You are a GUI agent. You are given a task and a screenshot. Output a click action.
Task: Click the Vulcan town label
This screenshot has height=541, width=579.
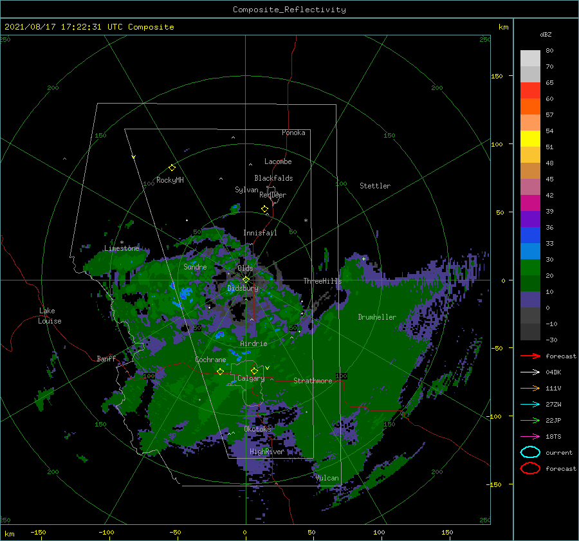click(327, 478)
